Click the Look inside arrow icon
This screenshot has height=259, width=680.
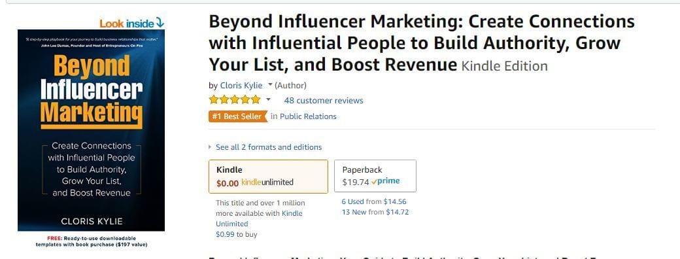[160, 22]
